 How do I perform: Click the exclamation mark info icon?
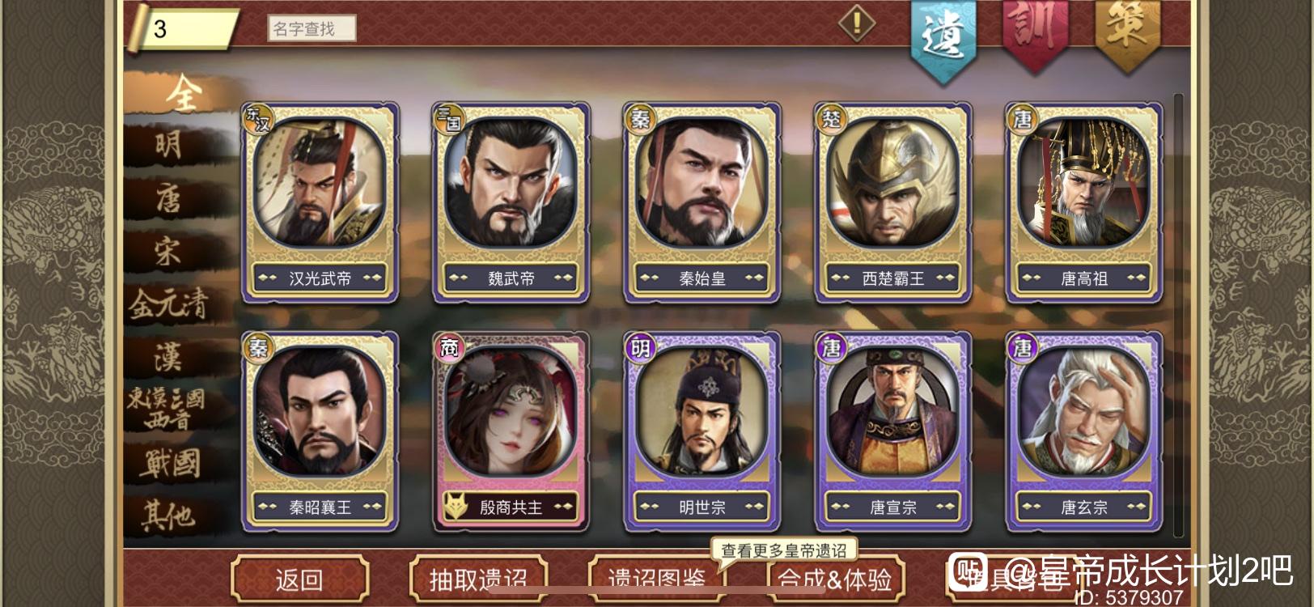[x=856, y=23]
